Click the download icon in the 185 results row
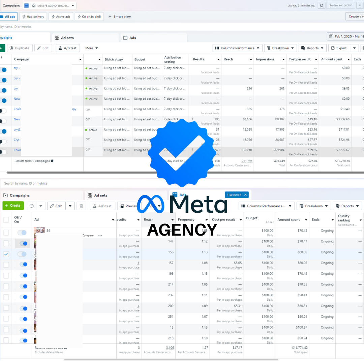The height and width of the screenshot is (364, 364). click(192, 119)
